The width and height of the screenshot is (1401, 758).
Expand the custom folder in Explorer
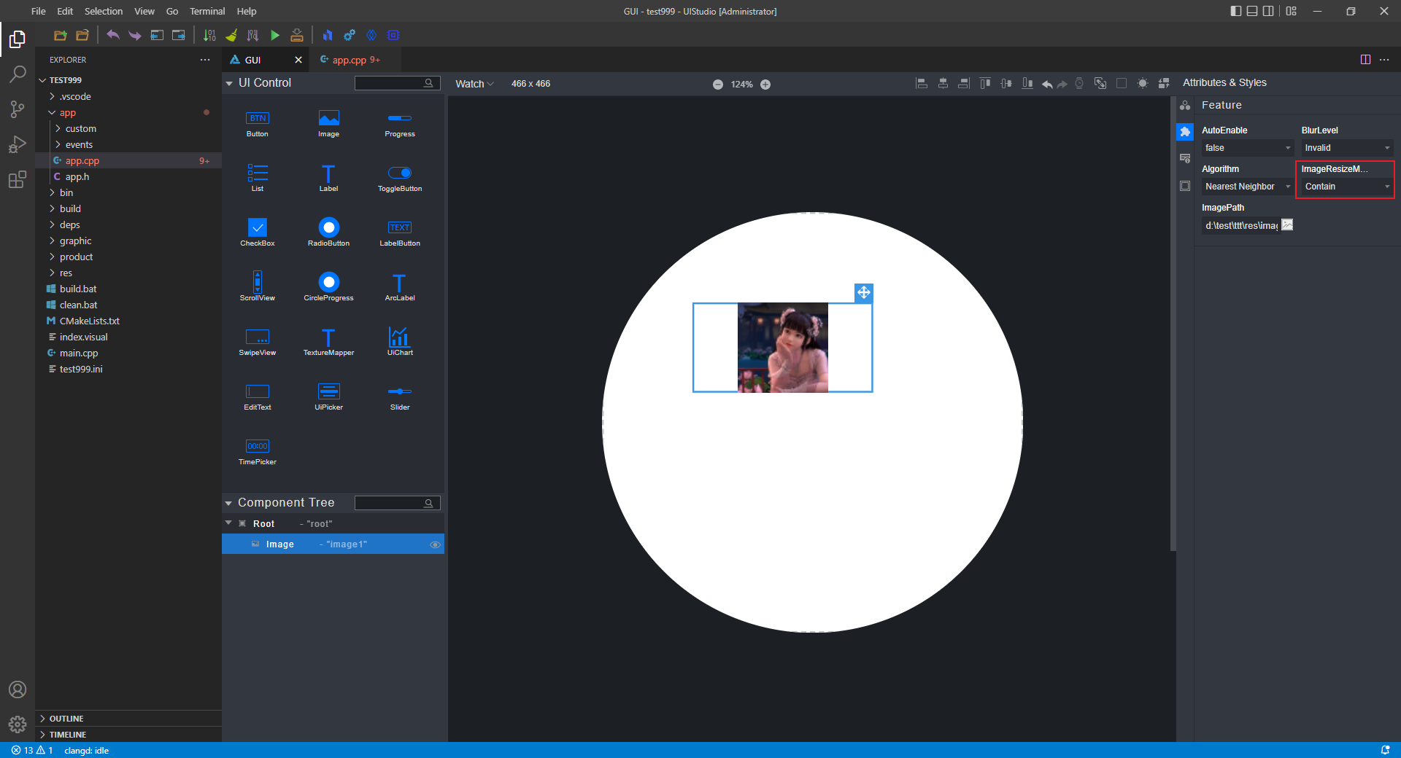click(80, 129)
